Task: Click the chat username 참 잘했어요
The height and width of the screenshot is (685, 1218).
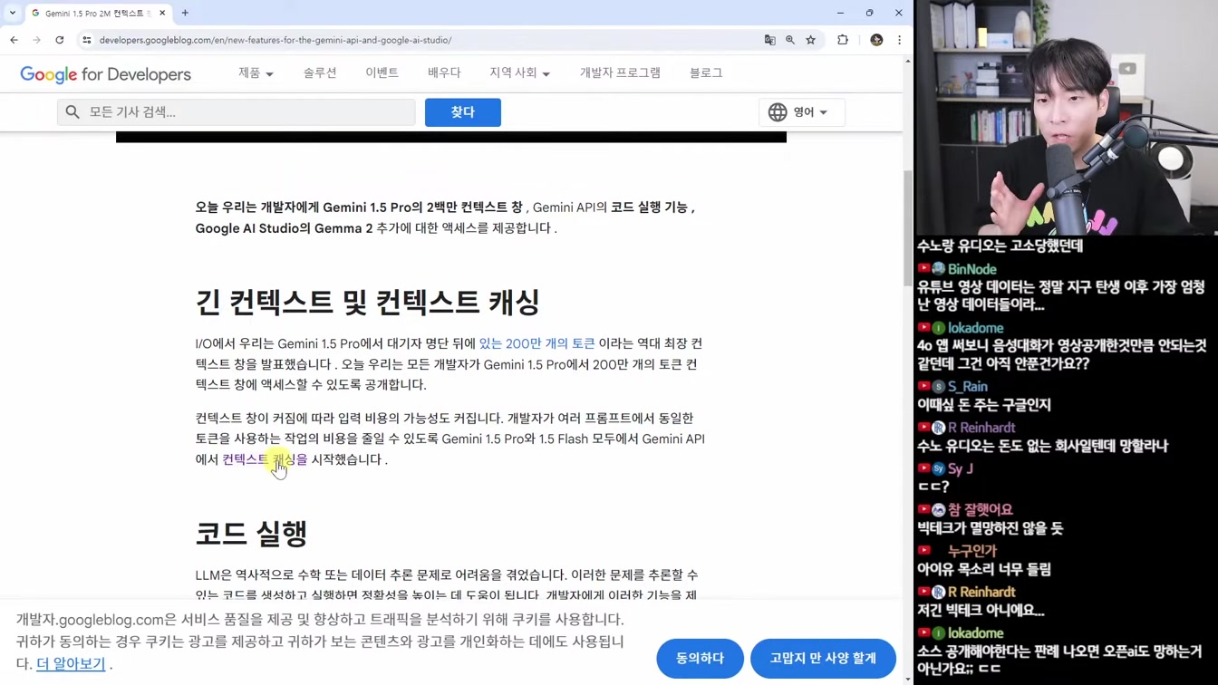Action: 980,510
